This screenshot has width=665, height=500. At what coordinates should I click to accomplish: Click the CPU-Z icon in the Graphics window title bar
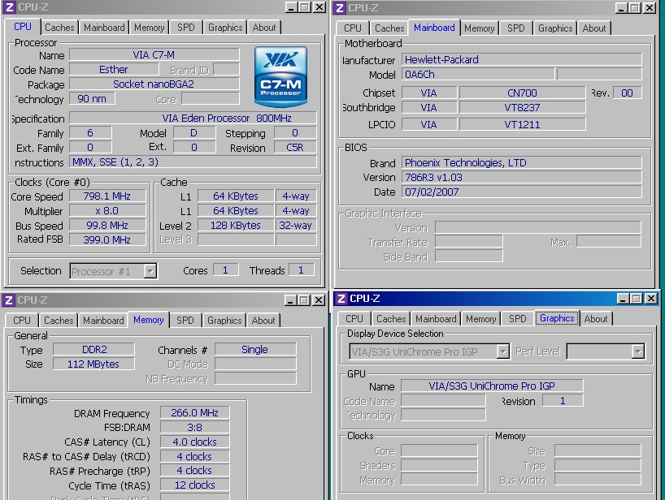pyautogui.click(x=341, y=299)
